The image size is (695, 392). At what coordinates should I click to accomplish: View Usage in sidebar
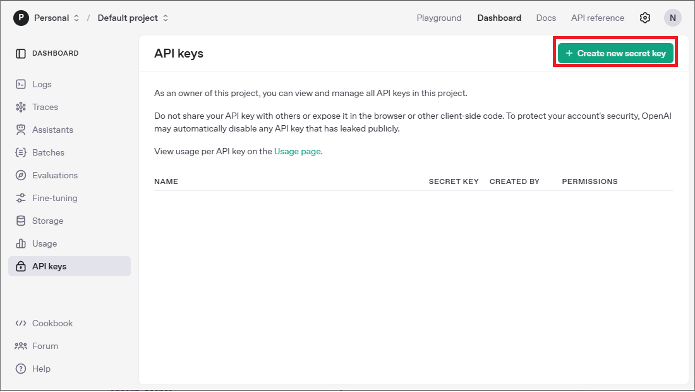click(44, 243)
